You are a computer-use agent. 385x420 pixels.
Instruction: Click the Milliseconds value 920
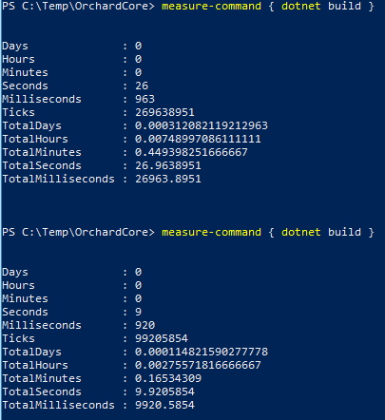click(x=144, y=325)
